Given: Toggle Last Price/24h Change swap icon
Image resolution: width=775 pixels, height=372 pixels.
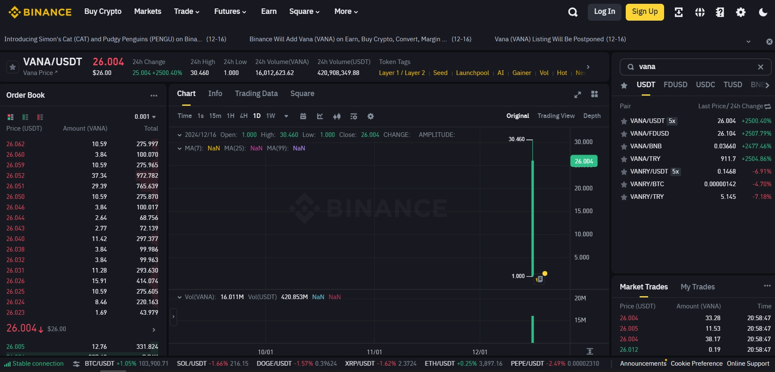Looking at the screenshot, I should (768, 107).
